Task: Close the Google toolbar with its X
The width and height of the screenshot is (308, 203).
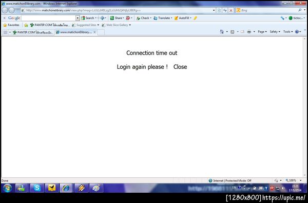Action: 4,18
